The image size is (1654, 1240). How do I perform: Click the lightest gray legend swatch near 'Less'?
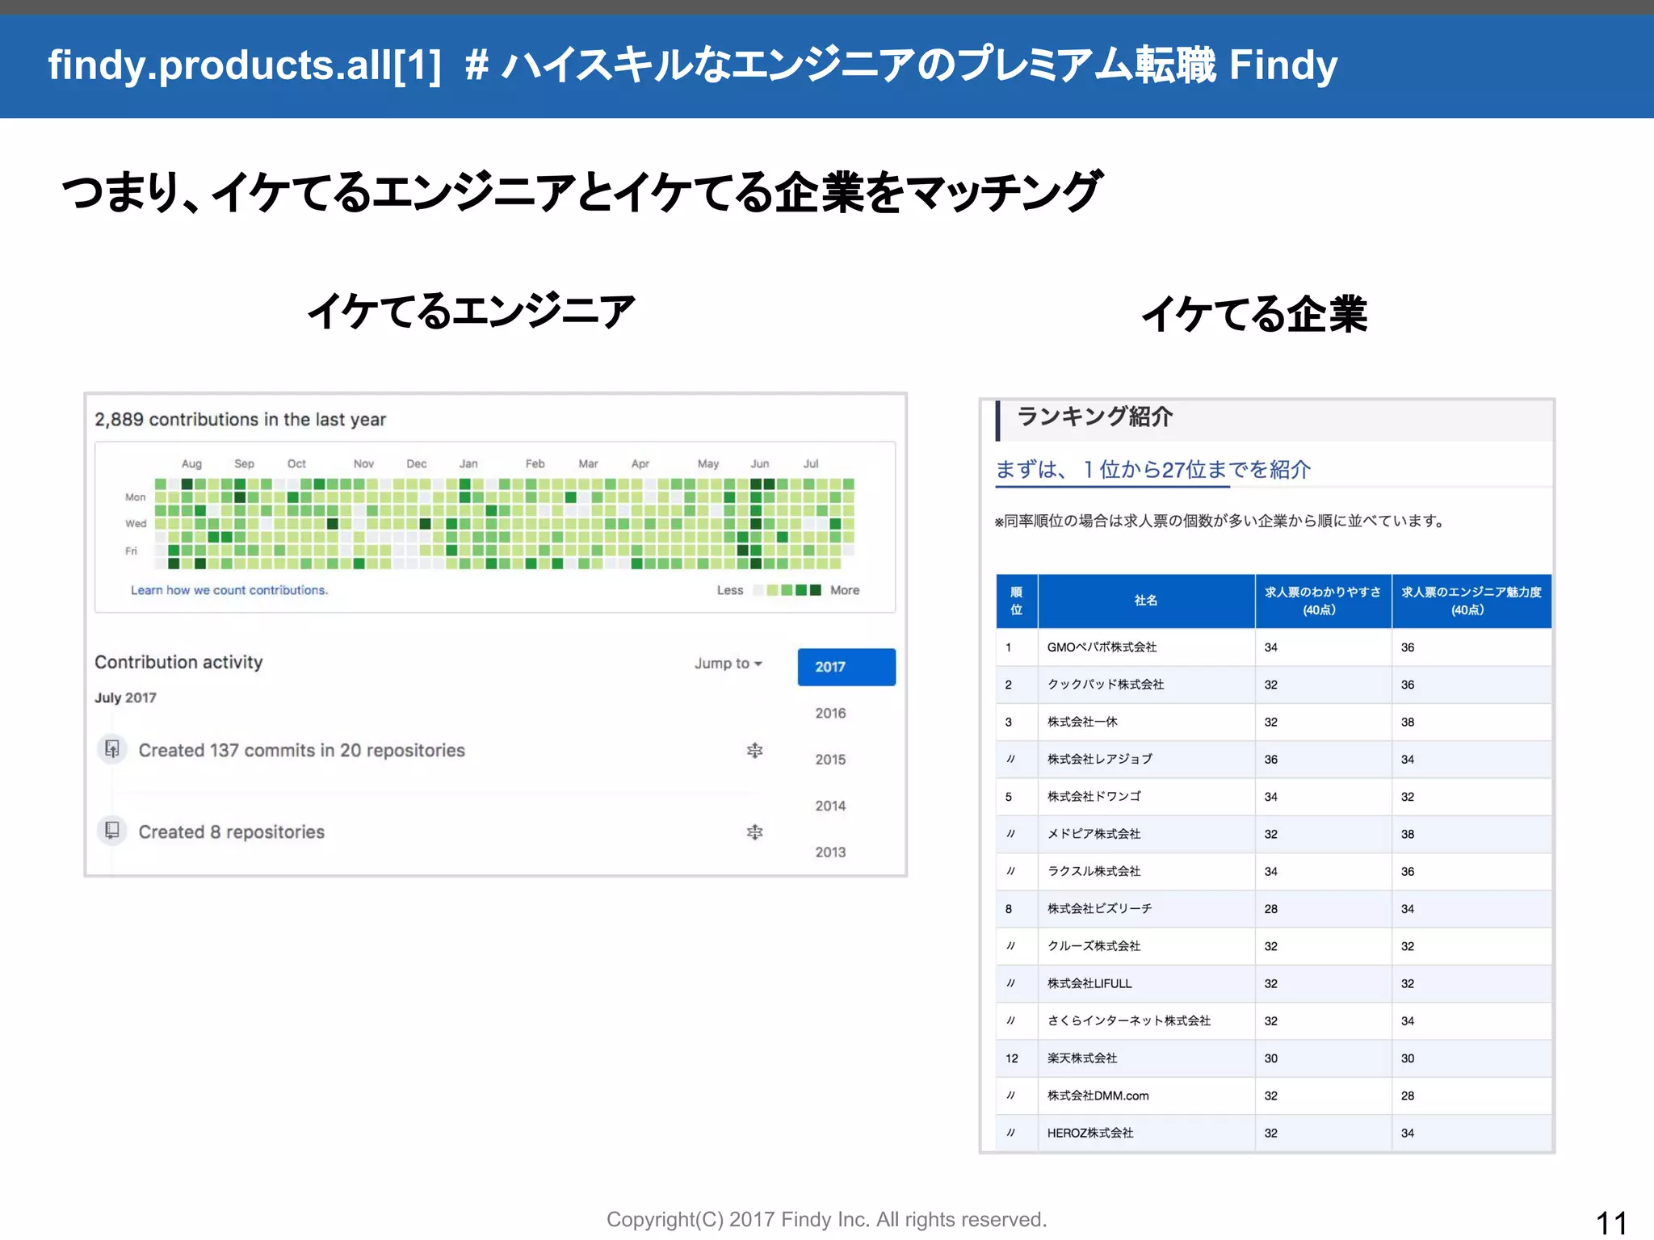(x=758, y=590)
